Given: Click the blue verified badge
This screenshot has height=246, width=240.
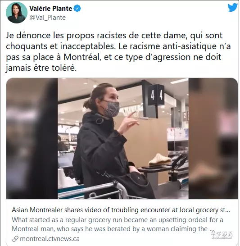Looking at the screenshot, I should [77, 9].
